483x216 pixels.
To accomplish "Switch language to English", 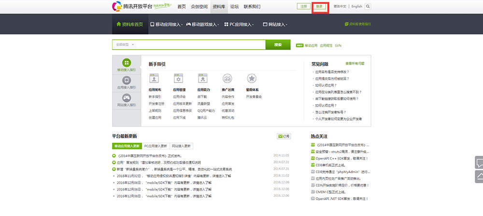I will [356, 7].
